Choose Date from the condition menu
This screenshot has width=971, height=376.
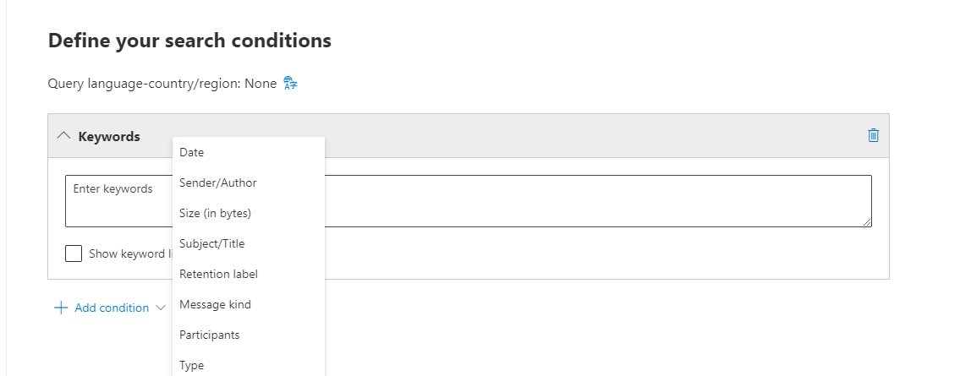(192, 152)
